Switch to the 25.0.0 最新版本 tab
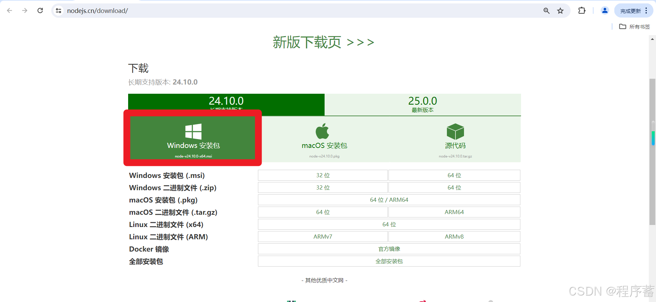Screen dimensions: 656x302 tap(423, 105)
